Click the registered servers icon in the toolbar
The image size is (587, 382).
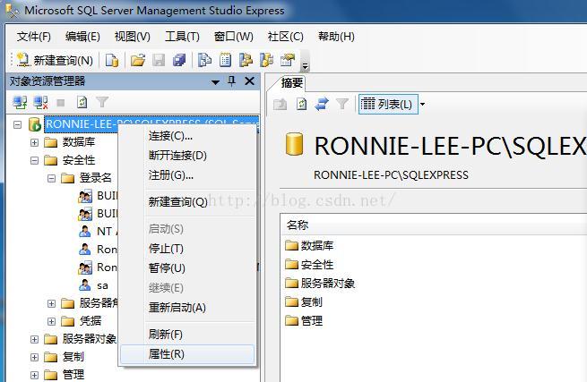click(x=204, y=60)
